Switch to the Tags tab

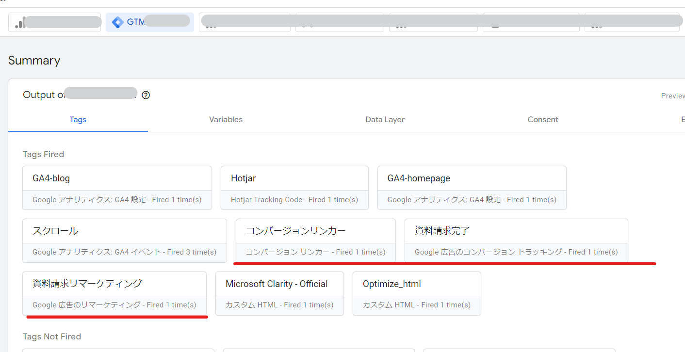click(x=78, y=120)
